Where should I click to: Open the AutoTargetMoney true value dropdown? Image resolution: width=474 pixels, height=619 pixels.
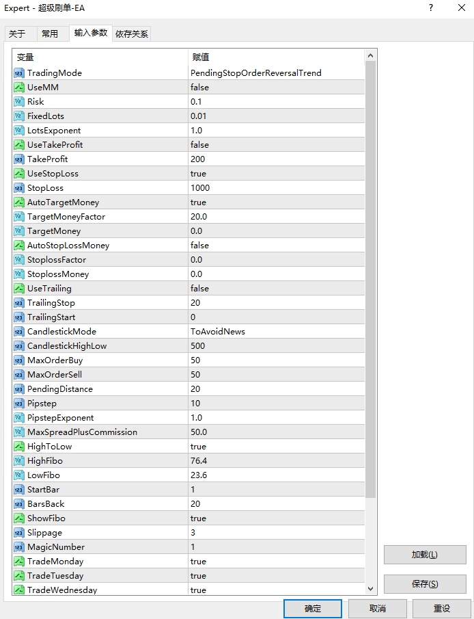[x=277, y=202]
